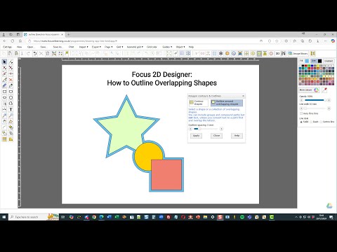The width and height of the screenshot is (337, 252).
Task: Select the Line colour tab
Action: [314, 61]
